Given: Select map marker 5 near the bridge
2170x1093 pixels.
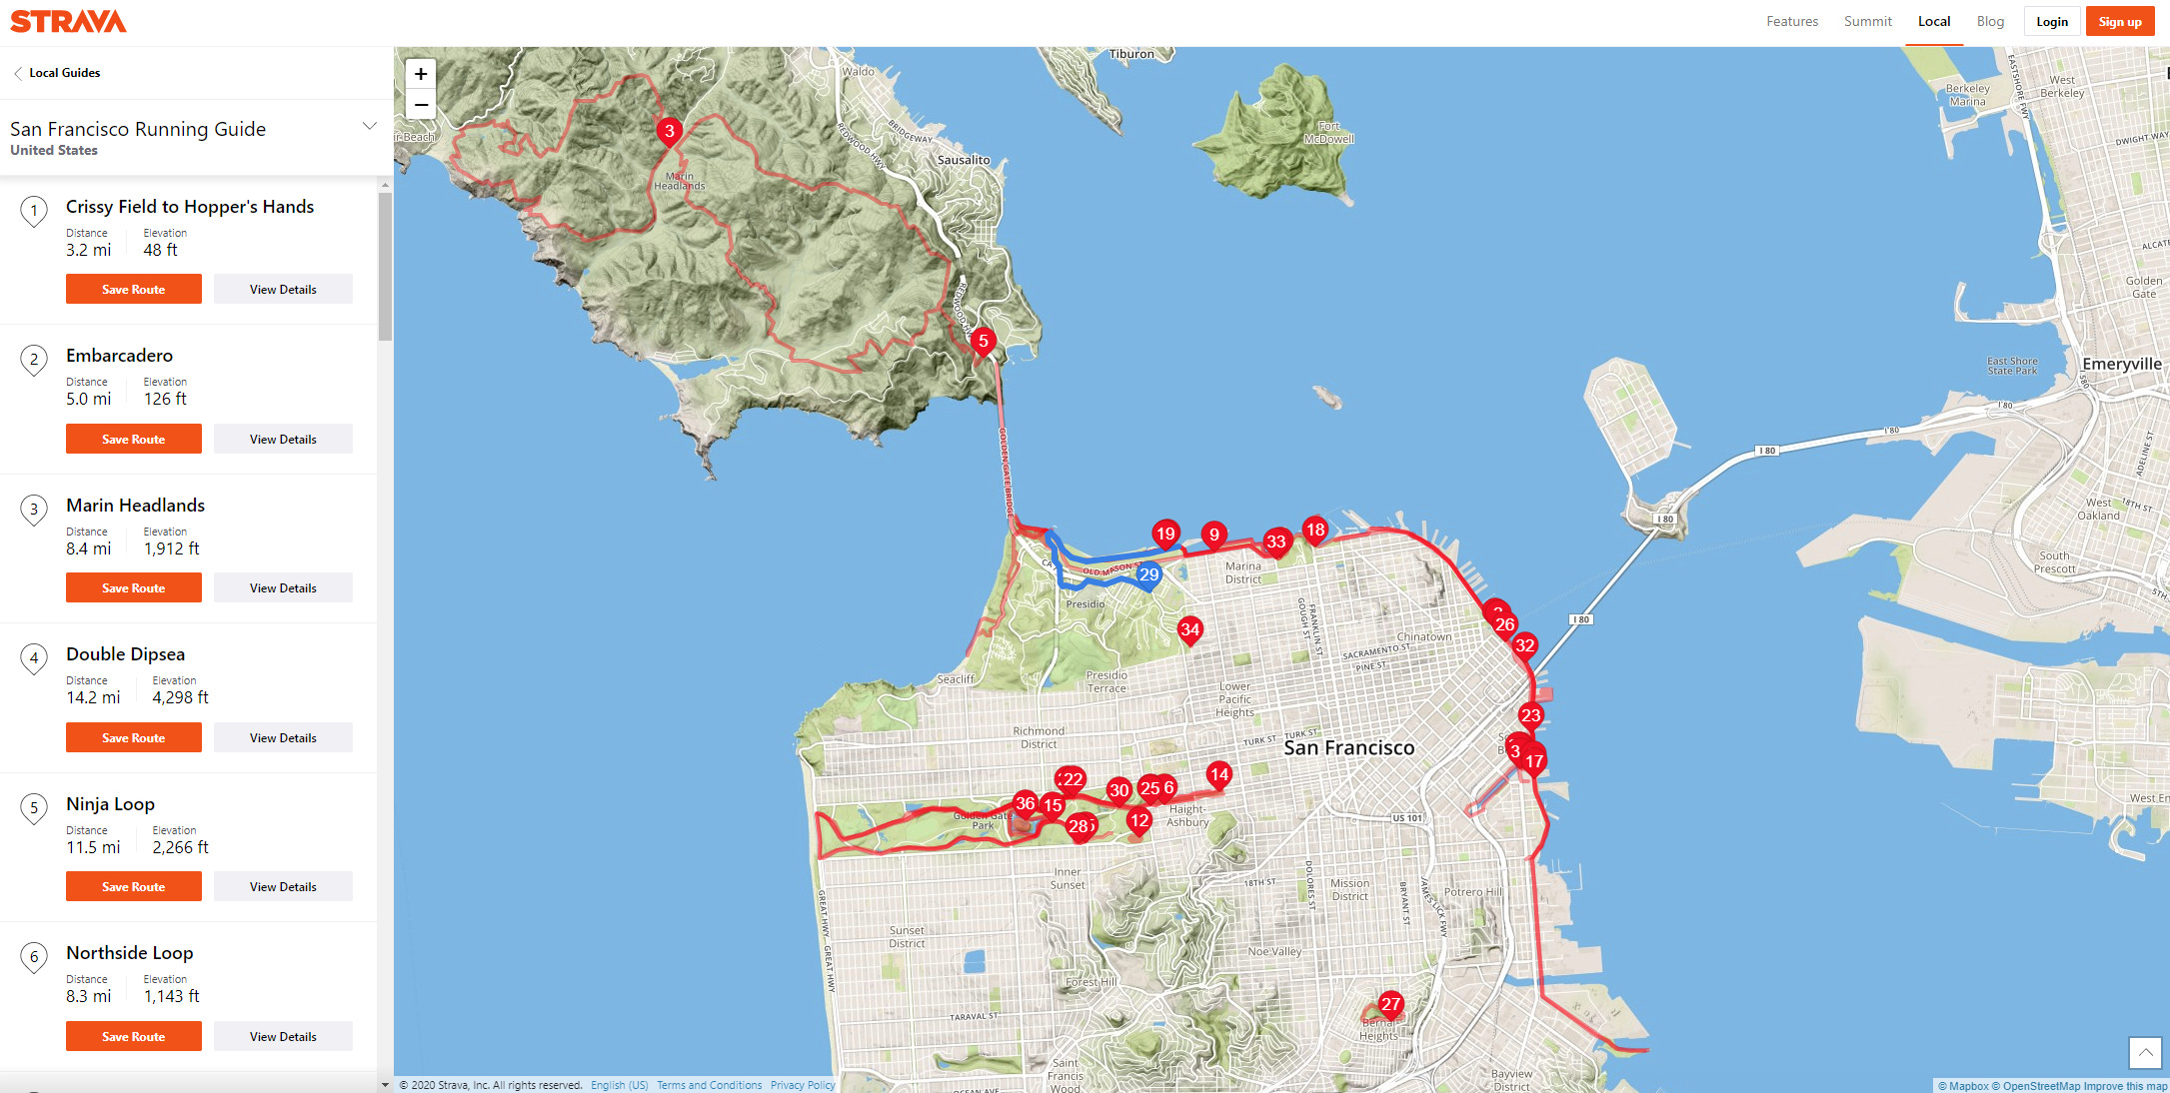Looking at the screenshot, I should [983, 342].
